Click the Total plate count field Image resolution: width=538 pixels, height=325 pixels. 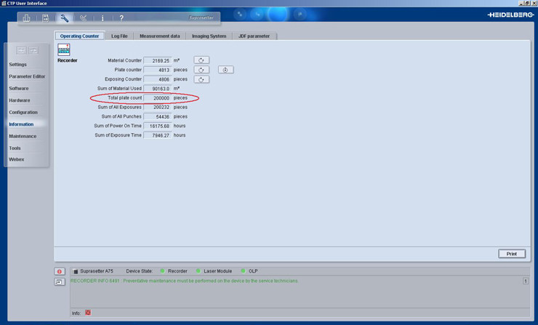tap(157, 98)
